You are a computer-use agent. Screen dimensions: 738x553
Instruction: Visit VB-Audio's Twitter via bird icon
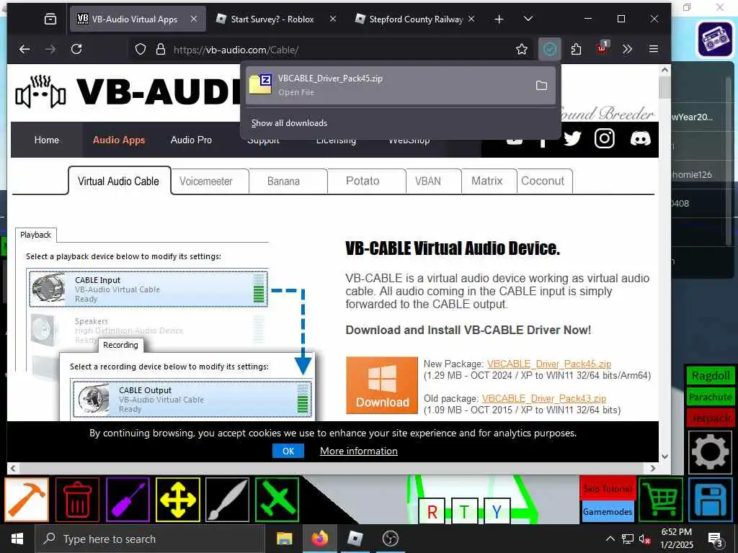point(572,139)
